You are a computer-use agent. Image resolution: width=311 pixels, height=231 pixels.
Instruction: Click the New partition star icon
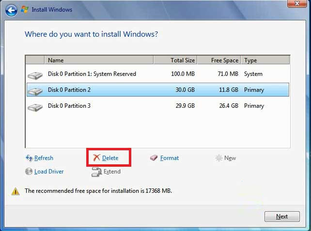tap(219, 158)
